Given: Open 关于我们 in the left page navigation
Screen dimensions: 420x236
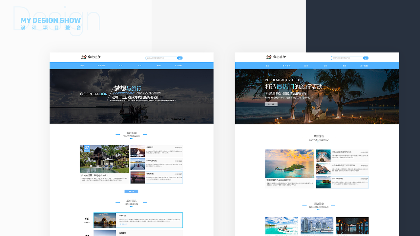Looking at the screenshot, I should pos(178,66).
